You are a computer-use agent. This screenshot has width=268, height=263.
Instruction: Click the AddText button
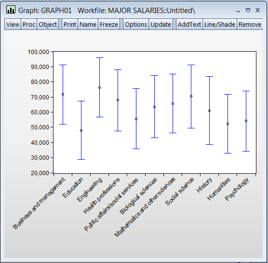tap(189, 24)
